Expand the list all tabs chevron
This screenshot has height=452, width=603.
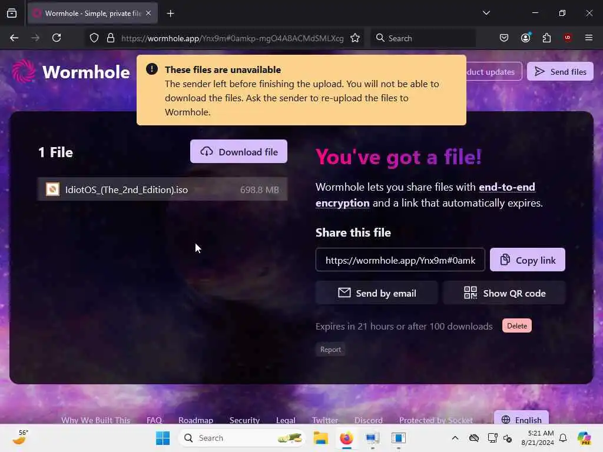pos(486,13)
